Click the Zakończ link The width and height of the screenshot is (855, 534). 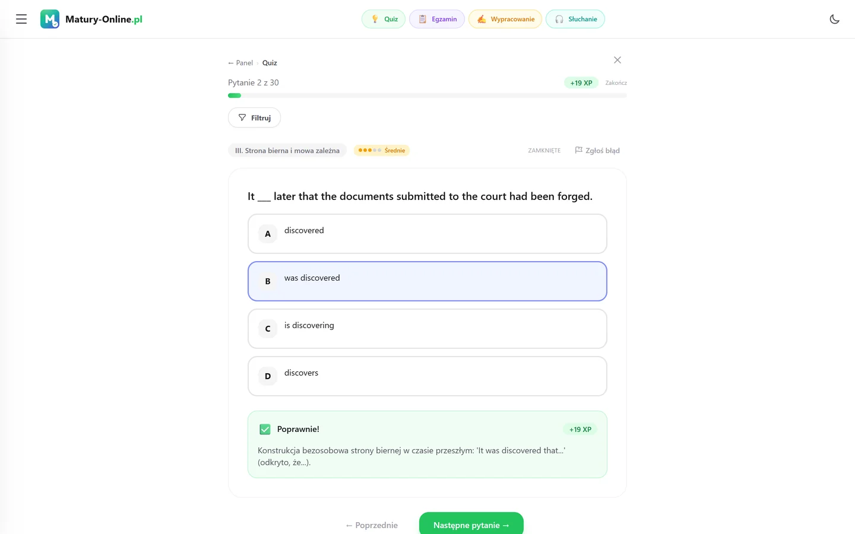coord(616,83)
